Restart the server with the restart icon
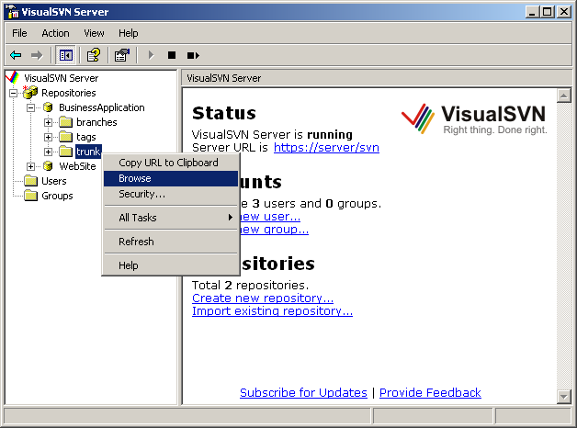The width and height of the screenshot is (577, 428). tap(193, 55)
